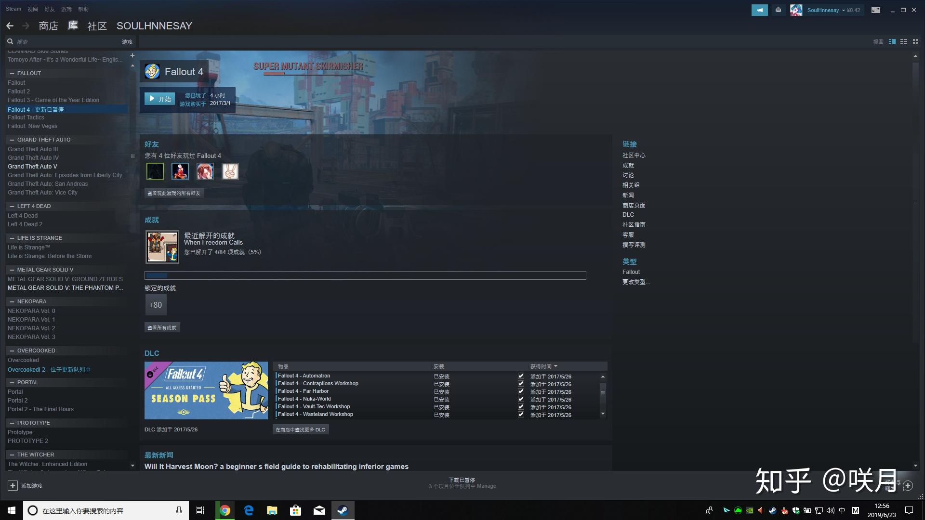Click the add game plus icon

coord(13,486)
